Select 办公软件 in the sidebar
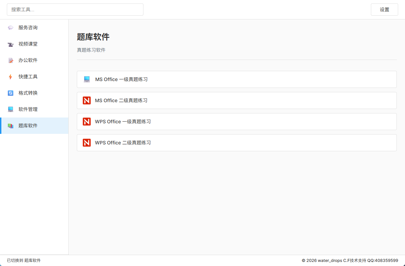 (28, 60)
